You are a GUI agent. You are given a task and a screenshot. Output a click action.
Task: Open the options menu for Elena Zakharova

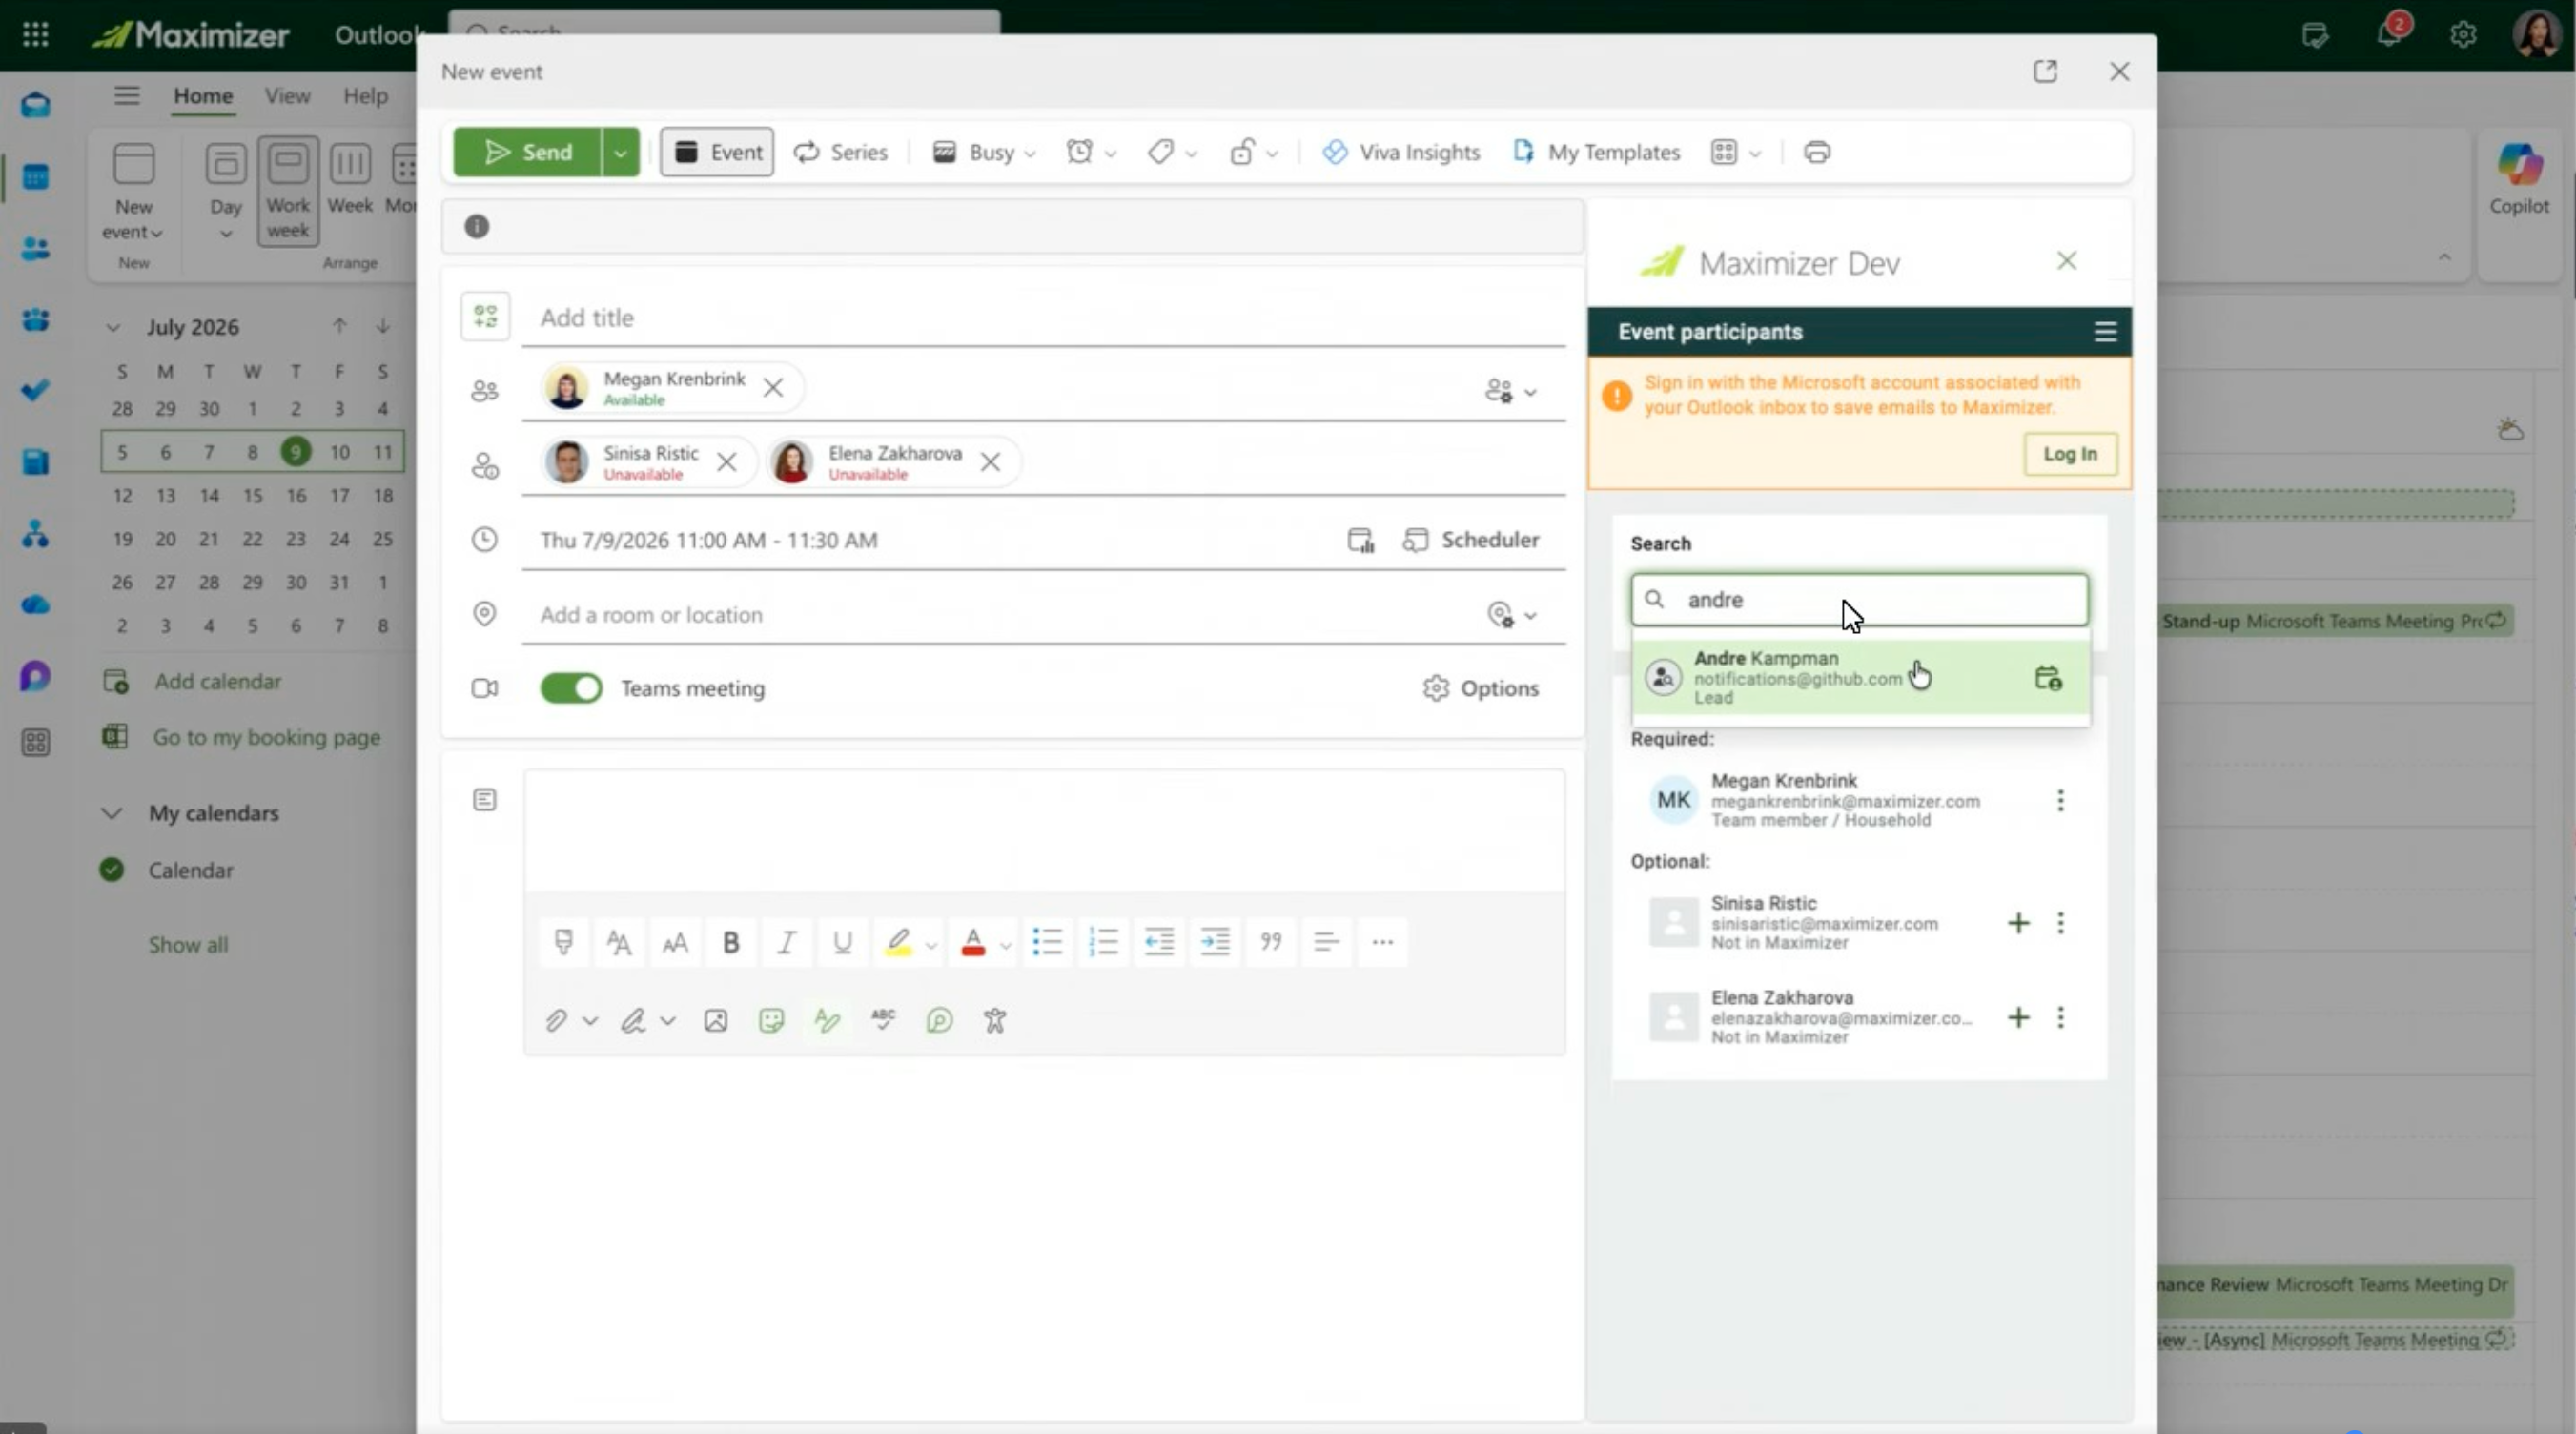pyautogui.click(x=2060, y=1017)
